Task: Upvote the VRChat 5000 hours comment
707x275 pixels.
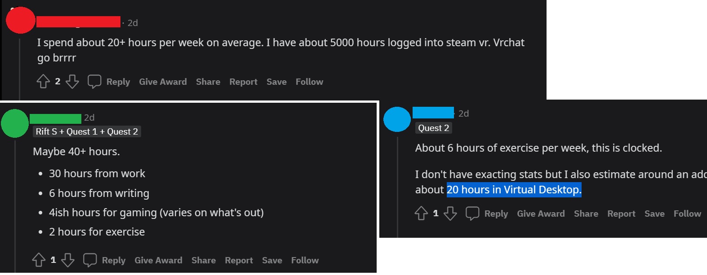Action: point(43,82)
